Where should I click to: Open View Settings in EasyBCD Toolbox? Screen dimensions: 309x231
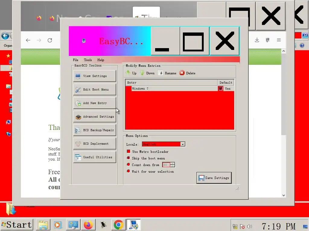(x=94, y=76)
